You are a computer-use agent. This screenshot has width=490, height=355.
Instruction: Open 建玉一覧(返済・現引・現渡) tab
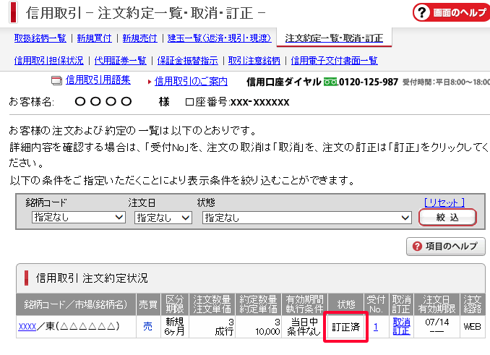(x=218, y=38)
